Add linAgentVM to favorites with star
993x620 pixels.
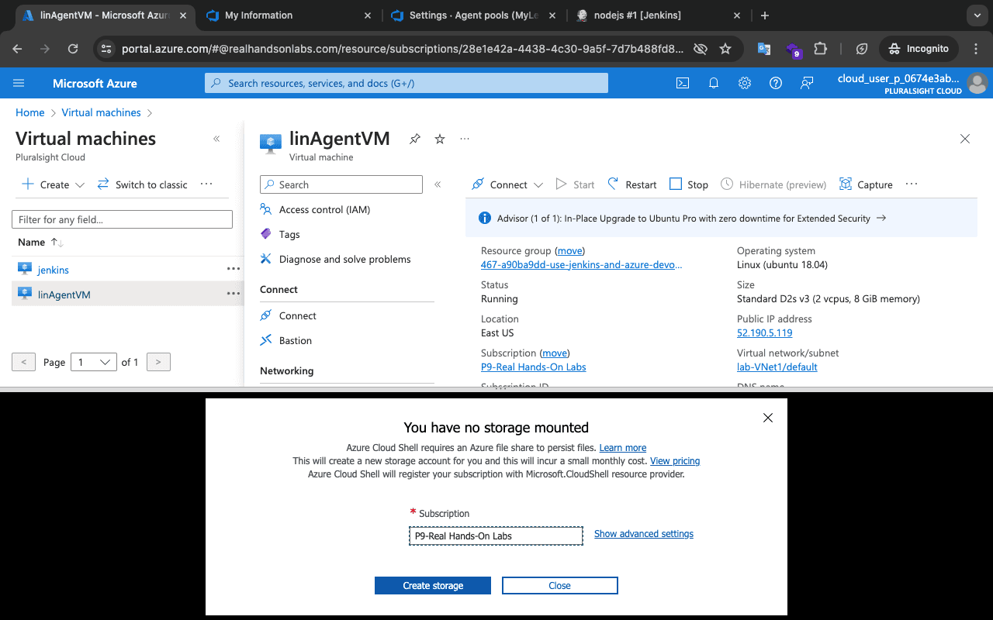tap(440, 139)
